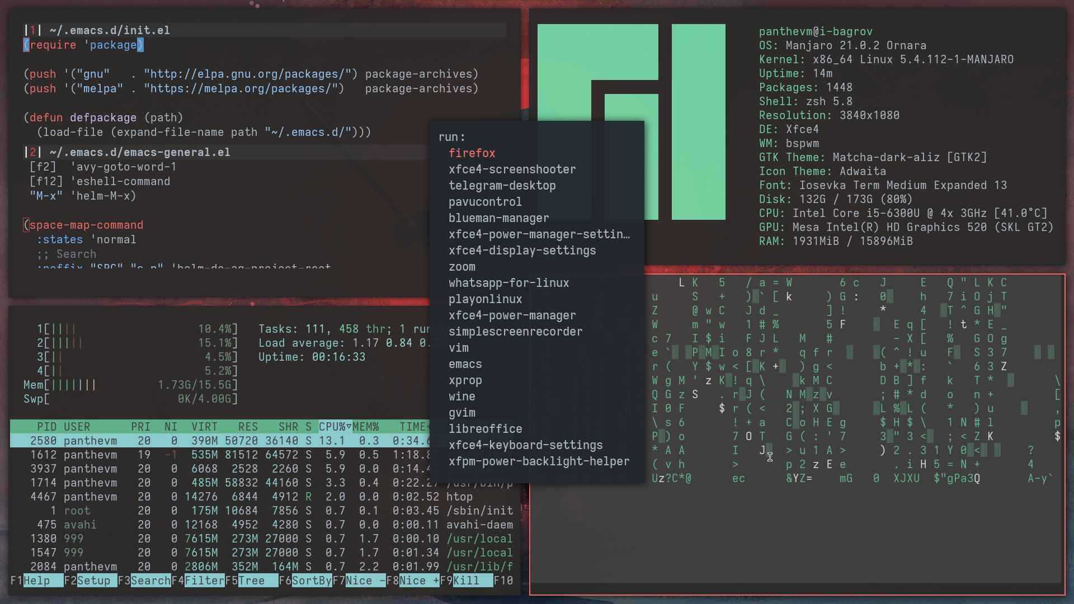This screenshot has width=1074, height=604.
Task: Open F4 Filter in htop
Action: click(204, 581)
